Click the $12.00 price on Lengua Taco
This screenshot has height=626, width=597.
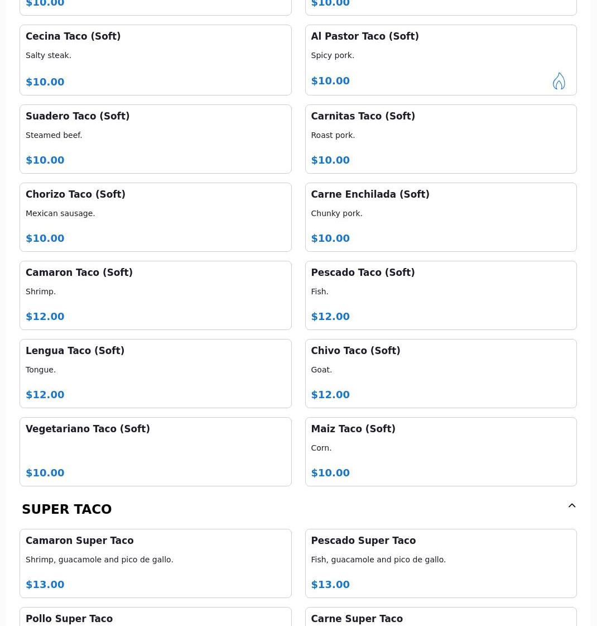[x=45, y=394]
